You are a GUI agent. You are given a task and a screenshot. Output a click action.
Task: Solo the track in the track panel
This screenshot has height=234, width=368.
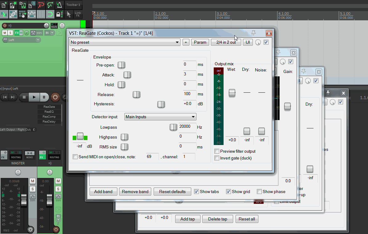point(10,33)
